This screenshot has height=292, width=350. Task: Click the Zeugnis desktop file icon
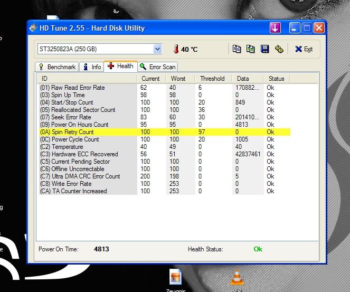(175, 277)
